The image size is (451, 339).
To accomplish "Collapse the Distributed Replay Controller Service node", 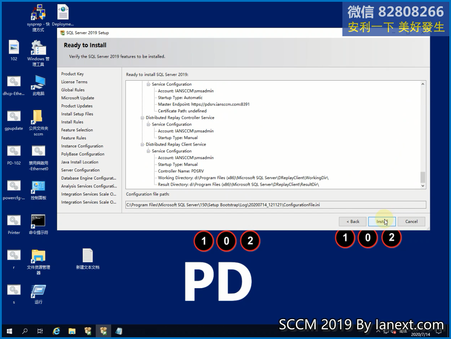I will pyautogui.click(x=142, y=118).
